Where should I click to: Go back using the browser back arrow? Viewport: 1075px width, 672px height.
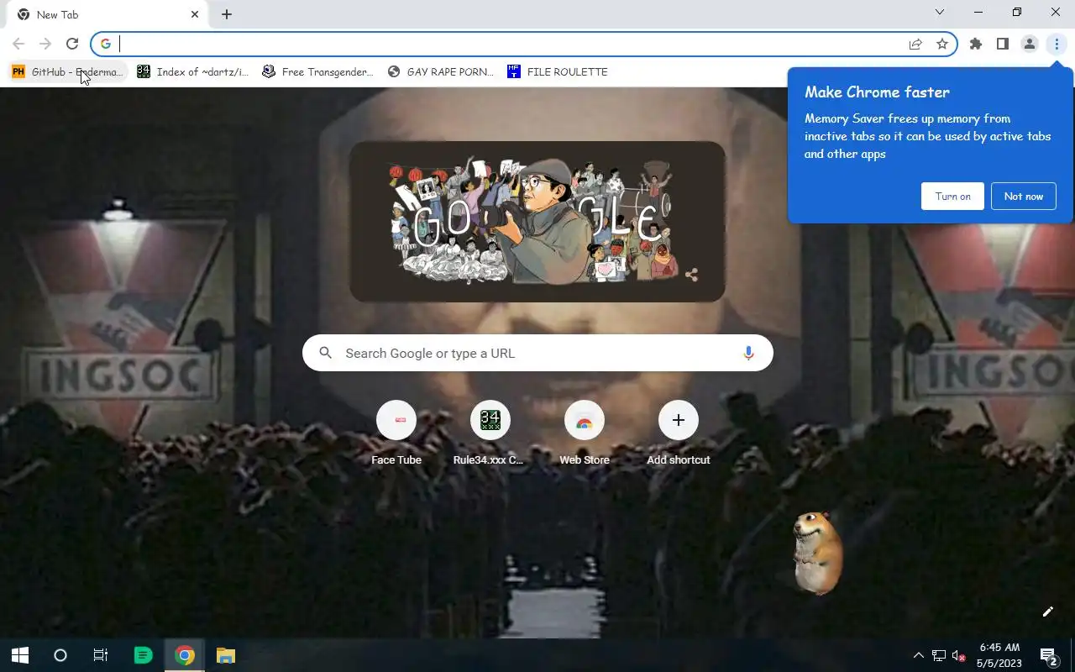(x=18, y=44)
